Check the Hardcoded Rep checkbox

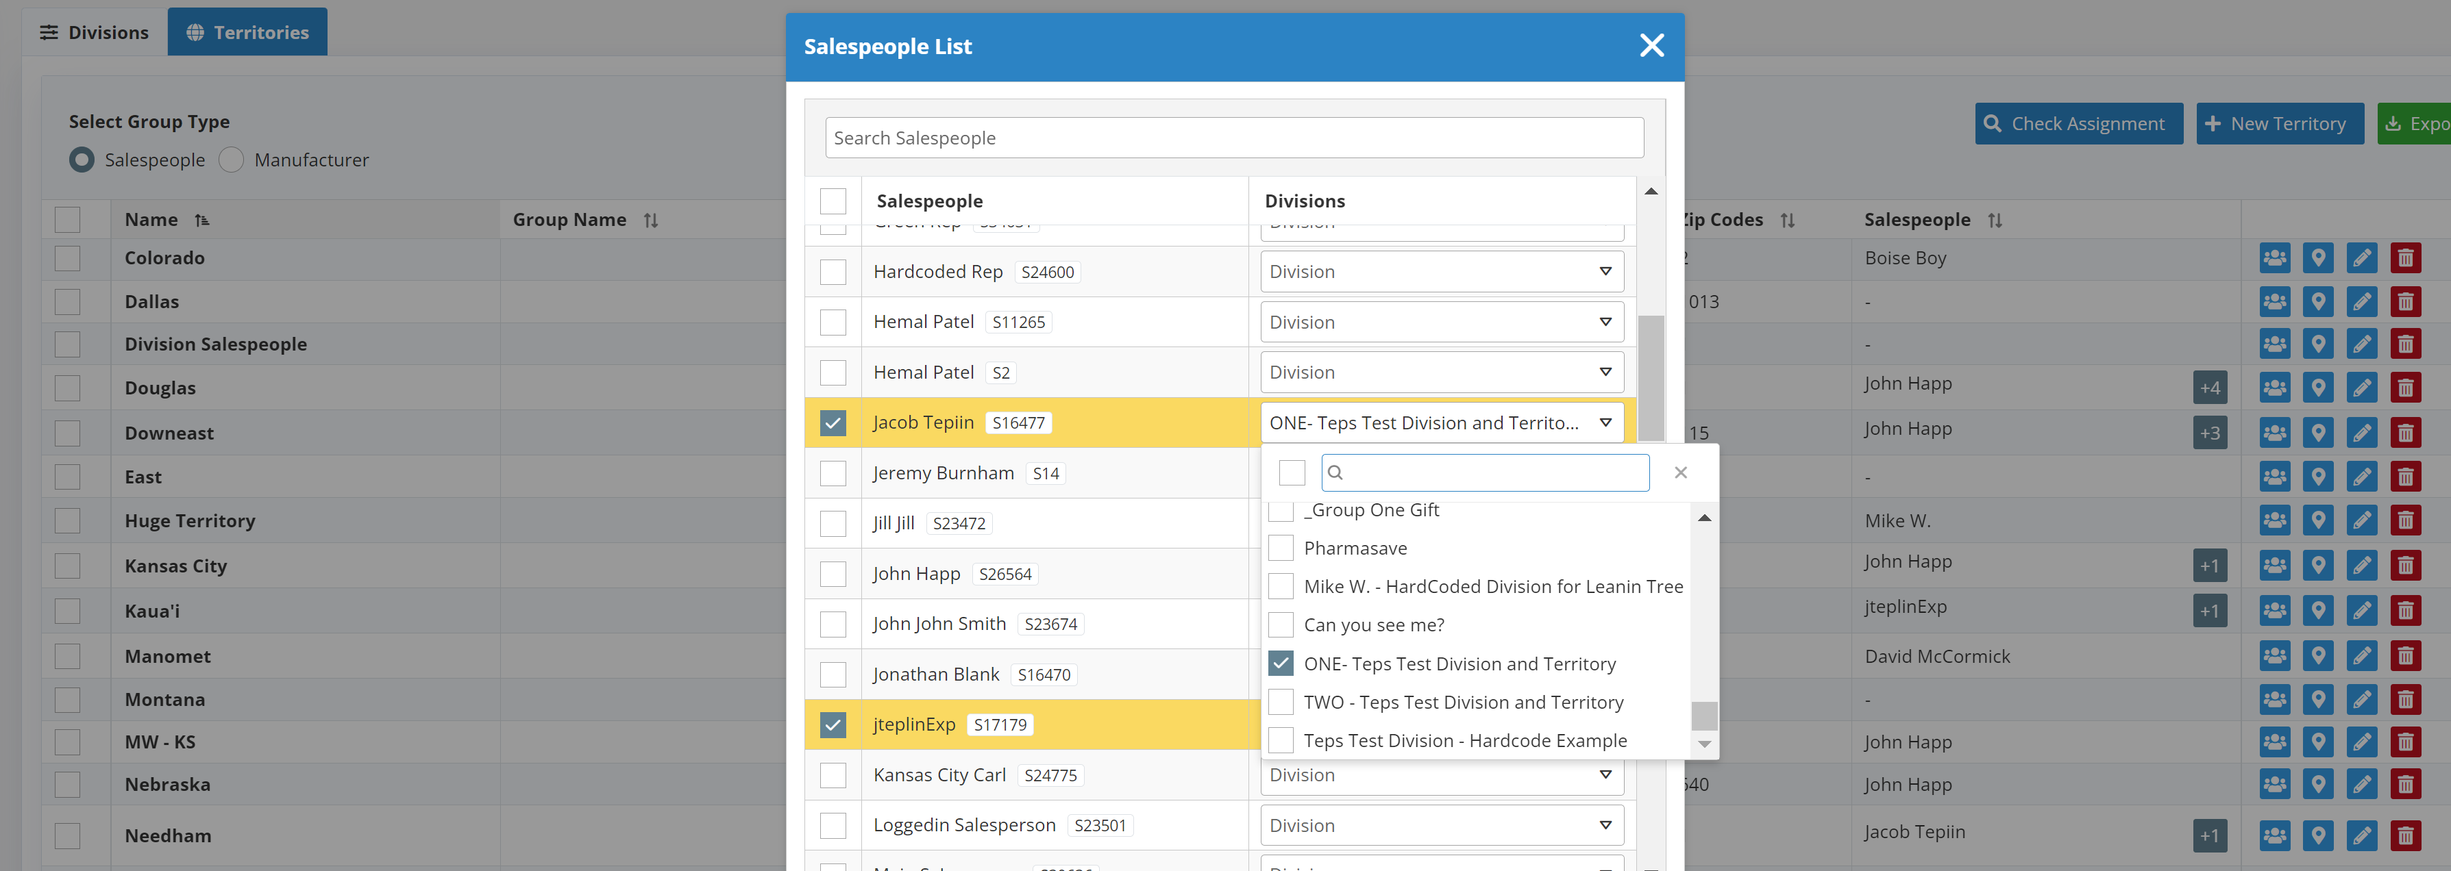coord(833,272)
